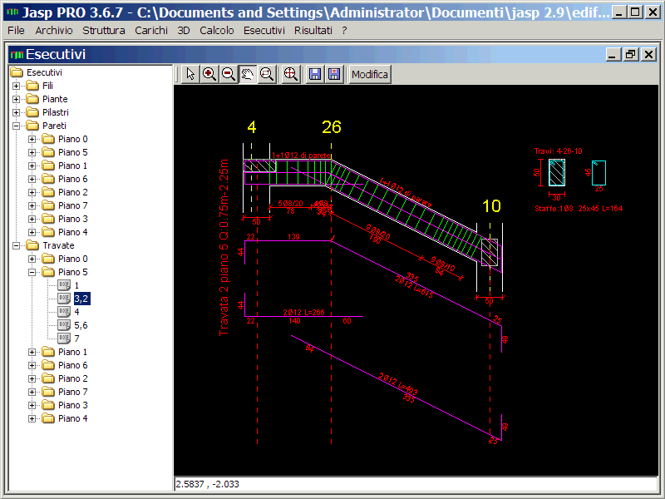Click the blue floppy disk save icon
The width and height of the screenshot is (665, 499).
point(315,74)
